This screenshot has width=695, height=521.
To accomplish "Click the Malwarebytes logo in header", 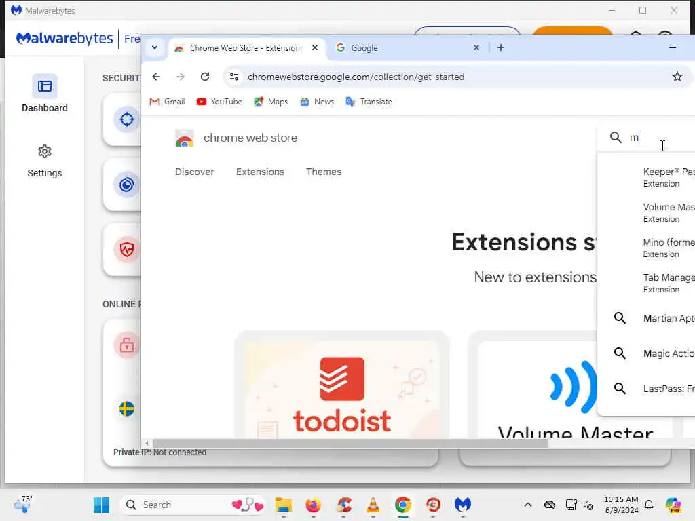I will [64, 39].
